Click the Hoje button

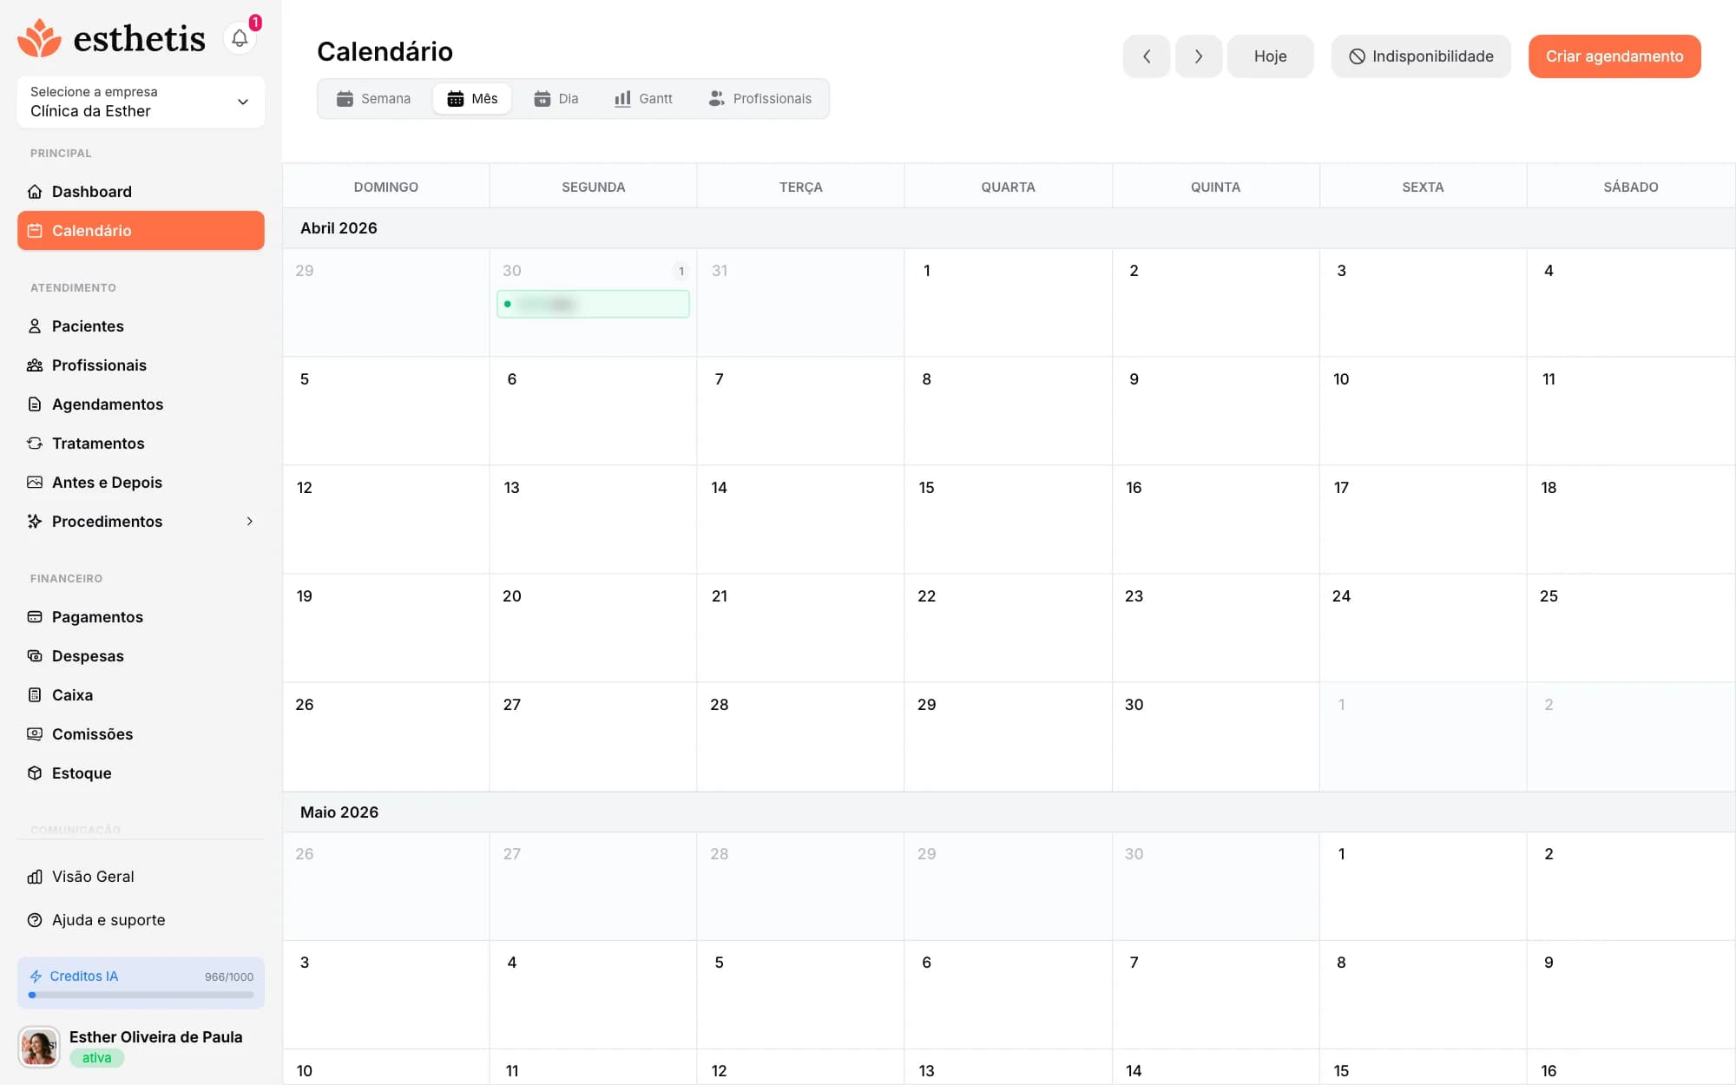pos(1270,56)
